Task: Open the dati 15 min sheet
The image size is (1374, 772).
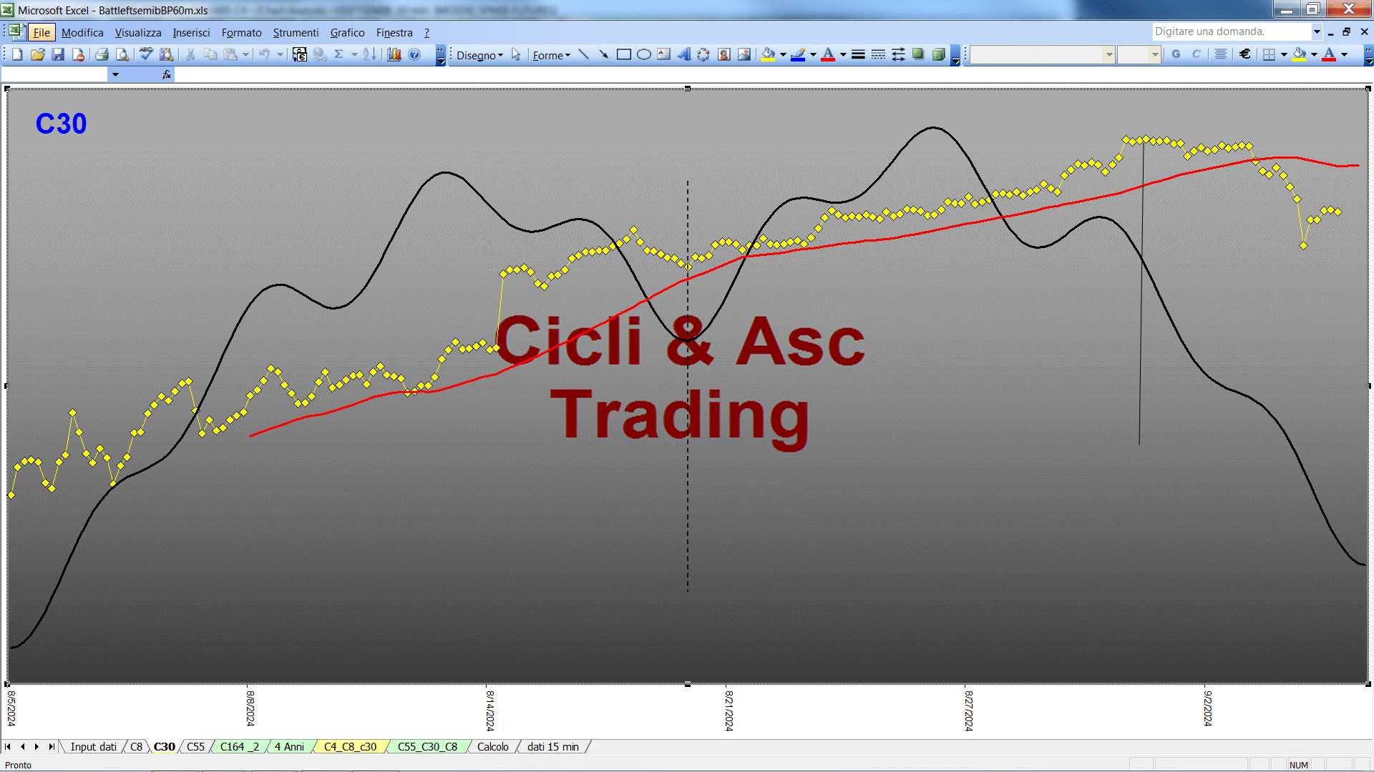Action: click(x=552, y=747)
